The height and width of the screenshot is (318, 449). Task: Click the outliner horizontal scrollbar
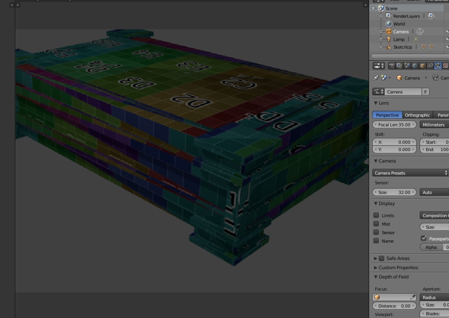410,57
